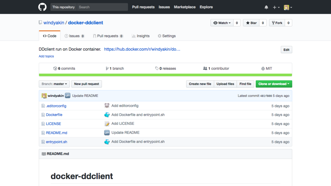Click the repository book icon beside windyakin

tap(40, 22)
